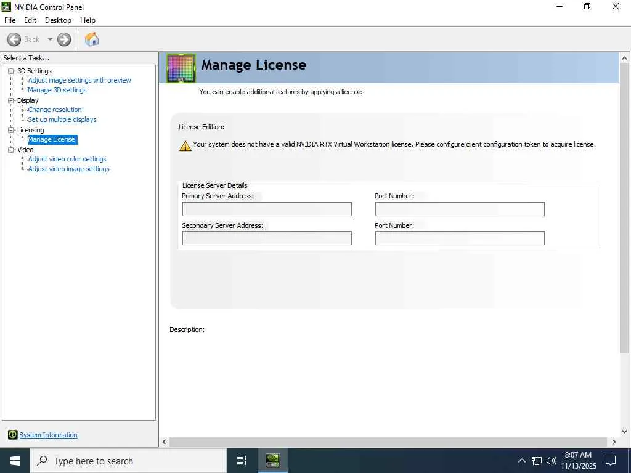Click the taskbar clock showing 8:07 AM
Image resolution: width=631 pixels, height=473 pixels.
(x=578, y=461)
